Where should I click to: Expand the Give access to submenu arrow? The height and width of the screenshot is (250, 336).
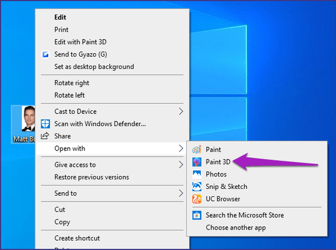pyautogui.click(x=181, y=164)
